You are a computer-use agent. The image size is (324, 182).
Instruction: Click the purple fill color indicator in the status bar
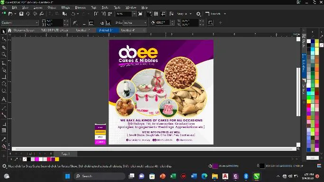click(215, 166)
